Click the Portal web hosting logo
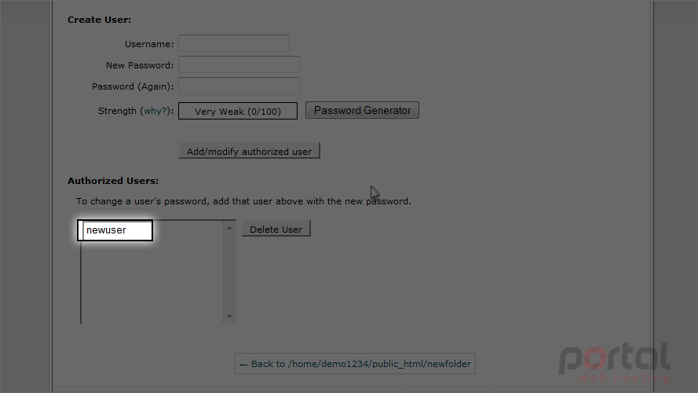 pyautogui.click(x=615, y=363)
